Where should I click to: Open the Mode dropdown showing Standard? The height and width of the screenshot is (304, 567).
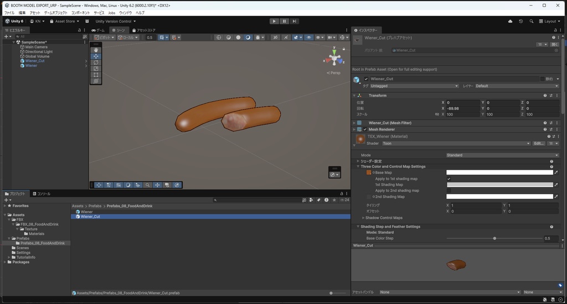[x=502, y=155]
